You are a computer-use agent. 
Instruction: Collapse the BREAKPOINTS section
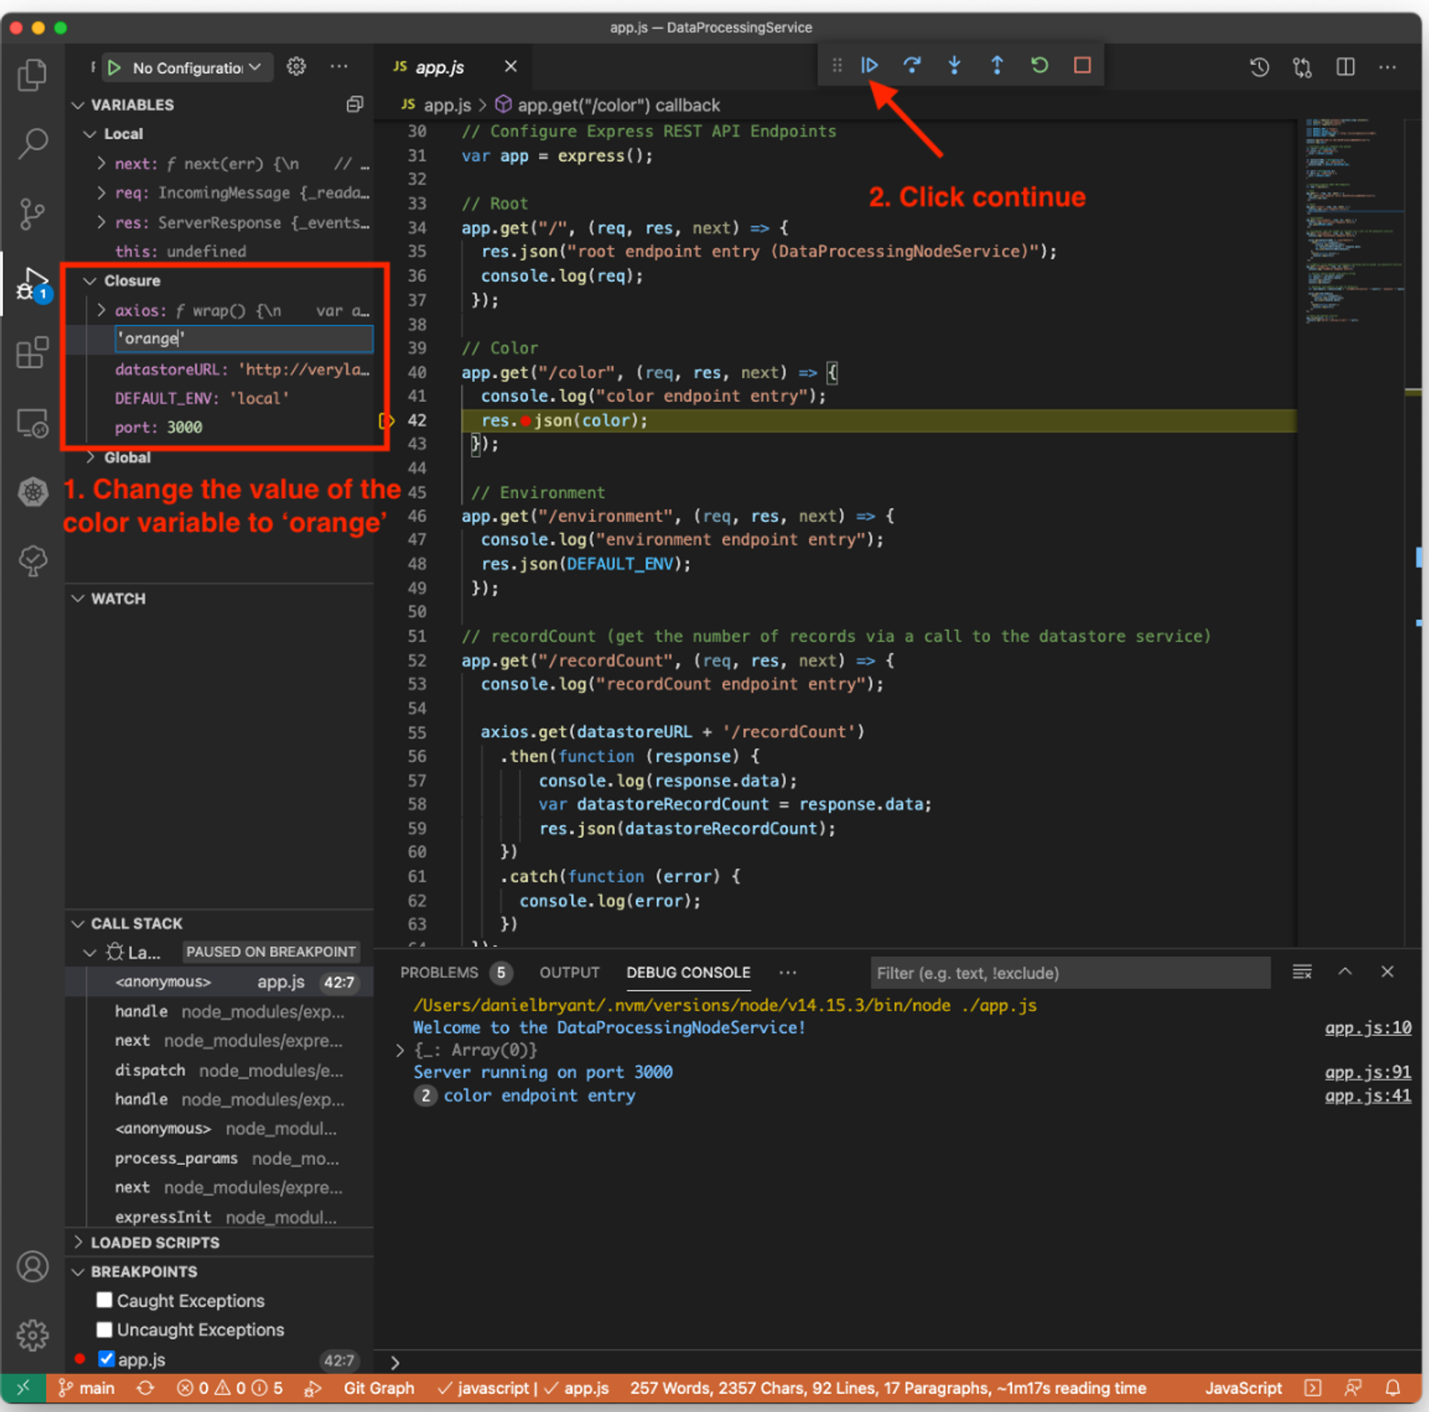click(78, 1271)
